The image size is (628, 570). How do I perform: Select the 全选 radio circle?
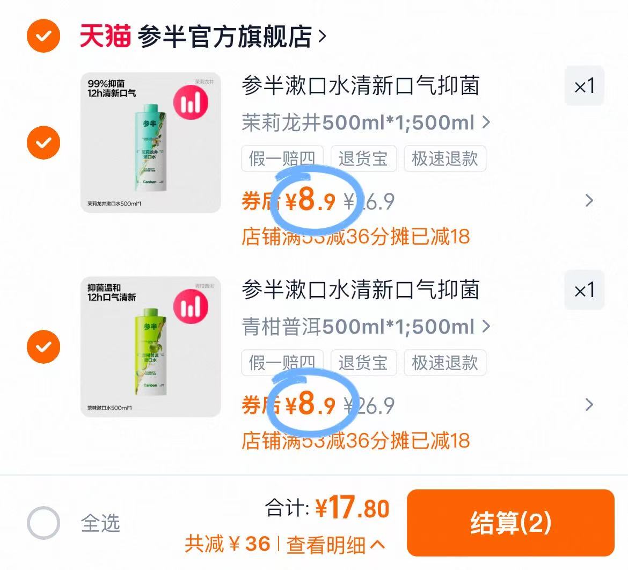pos(43,523)
